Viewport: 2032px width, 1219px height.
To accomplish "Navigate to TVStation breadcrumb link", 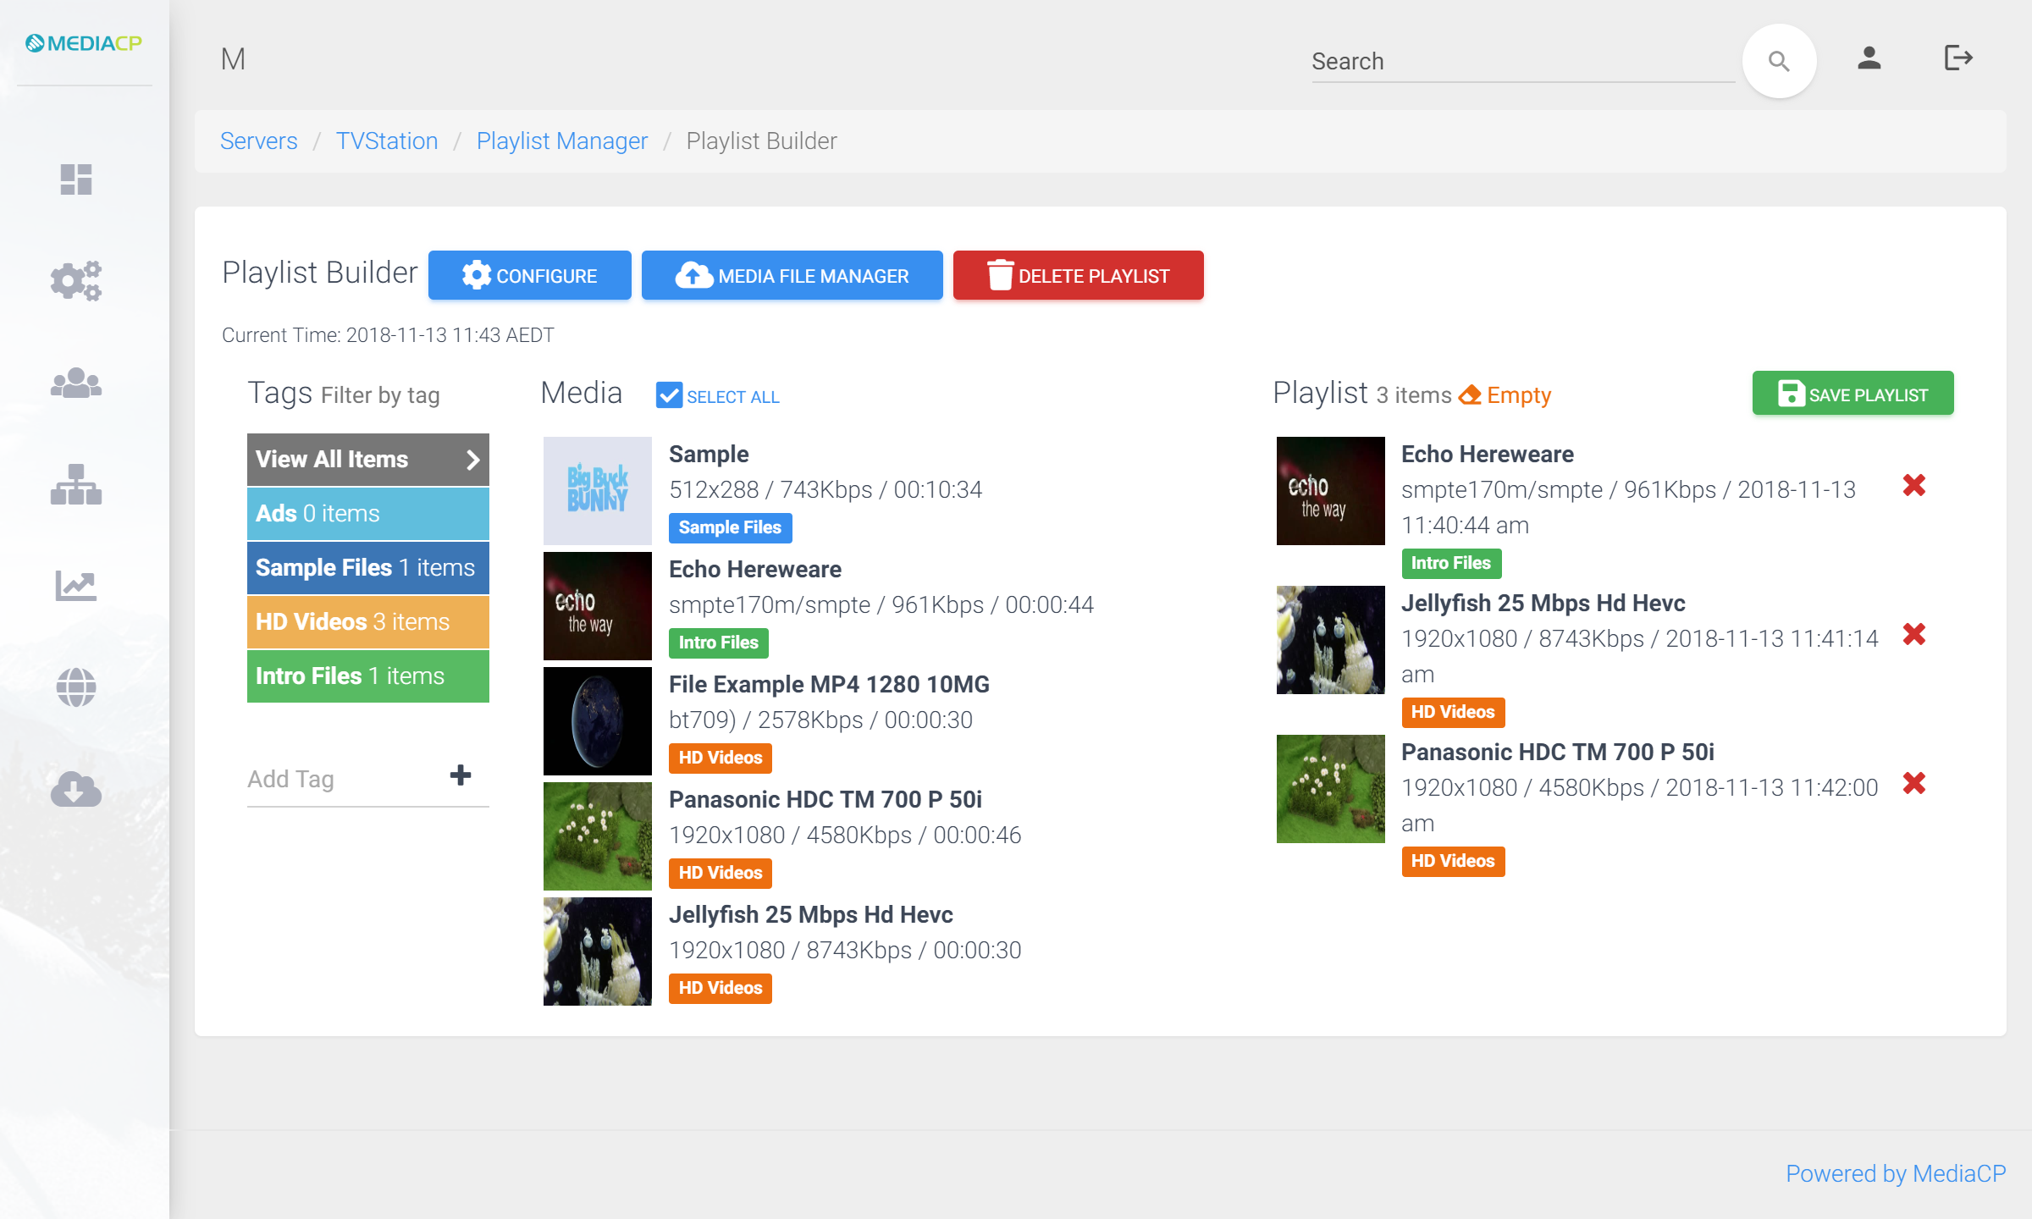I will [x=384, y=141].
